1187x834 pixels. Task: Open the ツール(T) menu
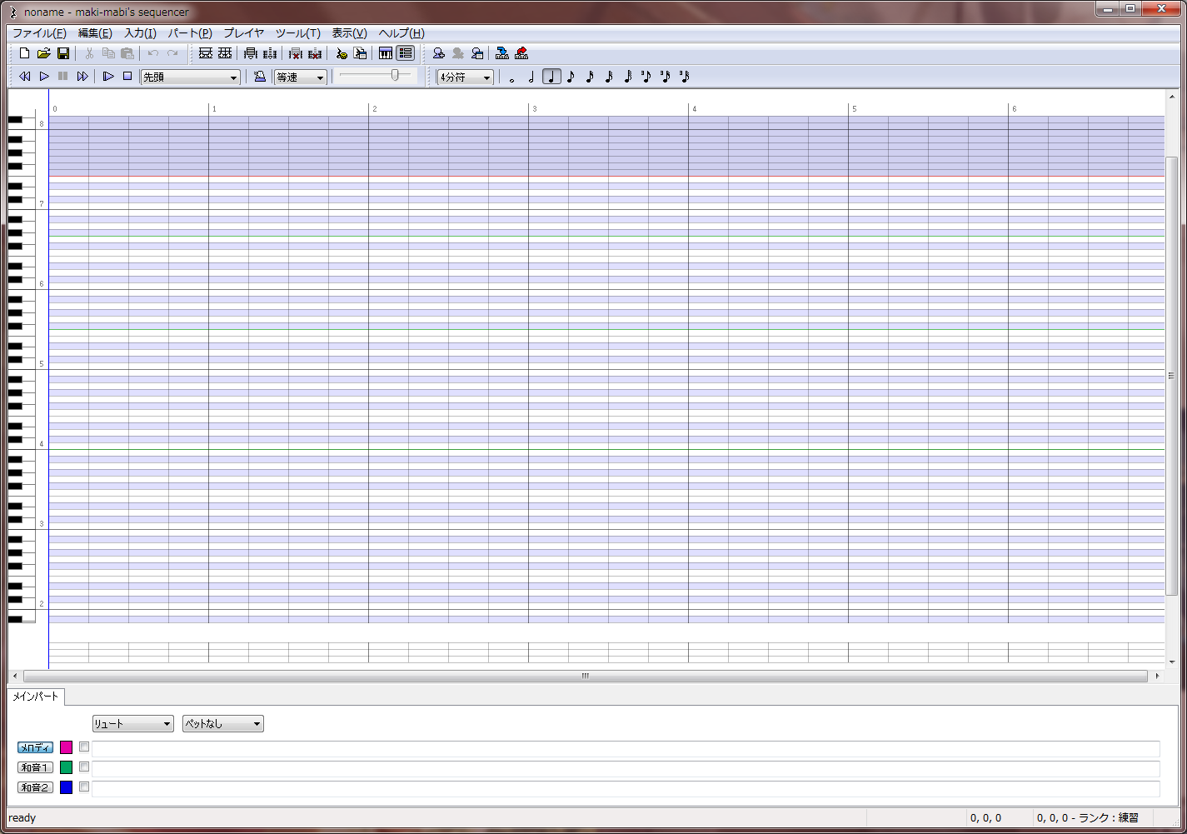[x=298, y=33]
